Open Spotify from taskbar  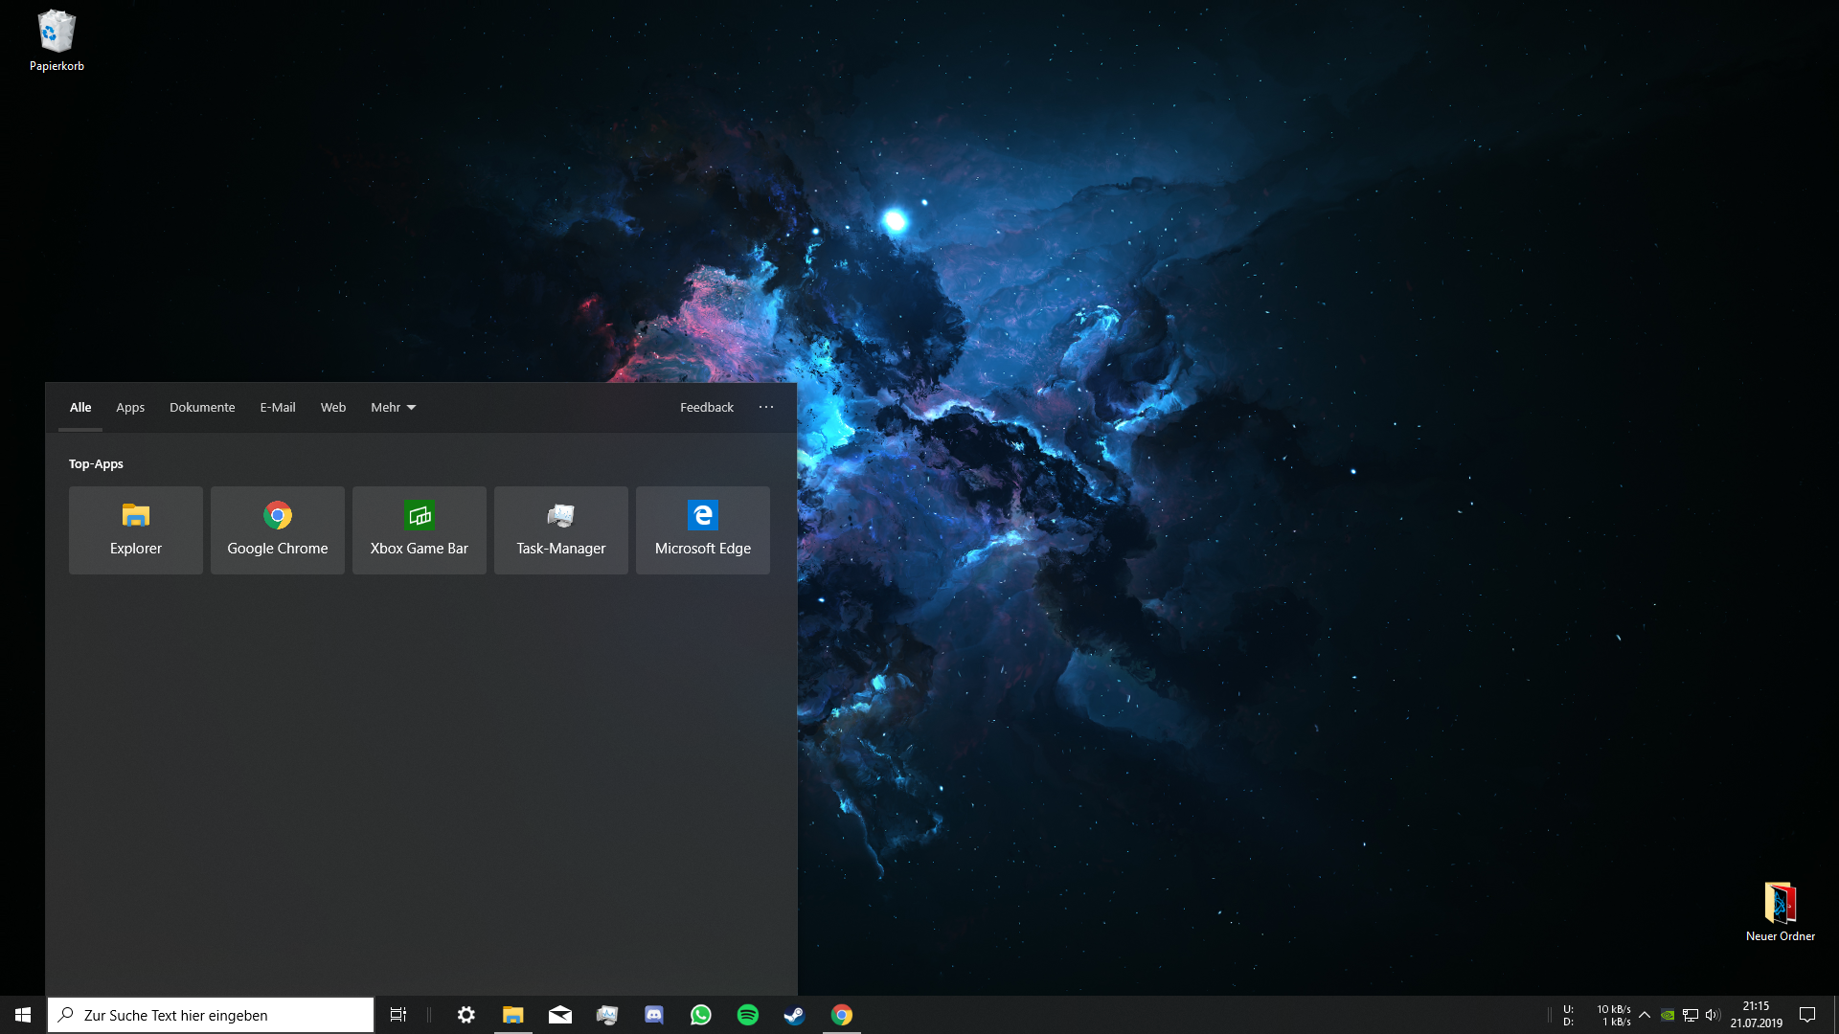coord(746,1014)
